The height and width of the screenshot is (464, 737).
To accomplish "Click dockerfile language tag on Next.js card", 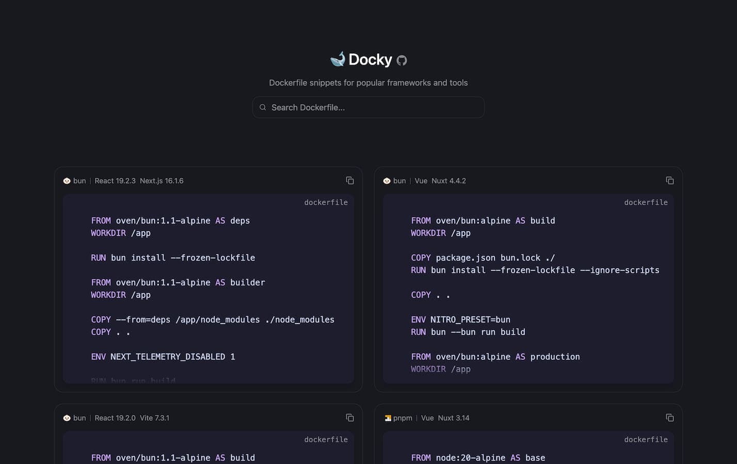I will [326, 203].
